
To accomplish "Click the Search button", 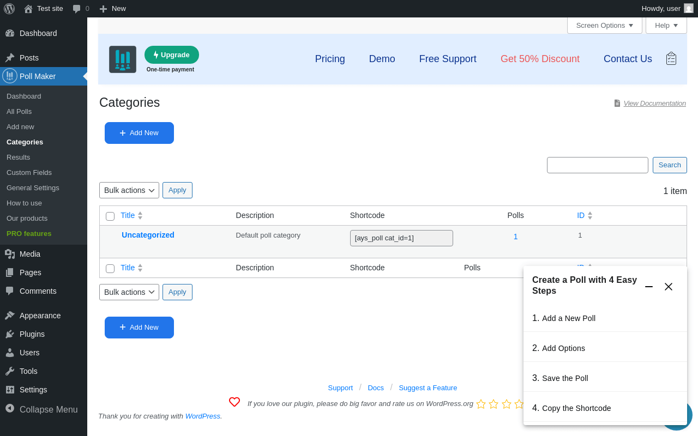I will (670, 165).
